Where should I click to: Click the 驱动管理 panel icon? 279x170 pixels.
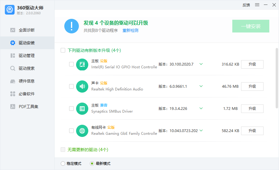pos(13,56)
